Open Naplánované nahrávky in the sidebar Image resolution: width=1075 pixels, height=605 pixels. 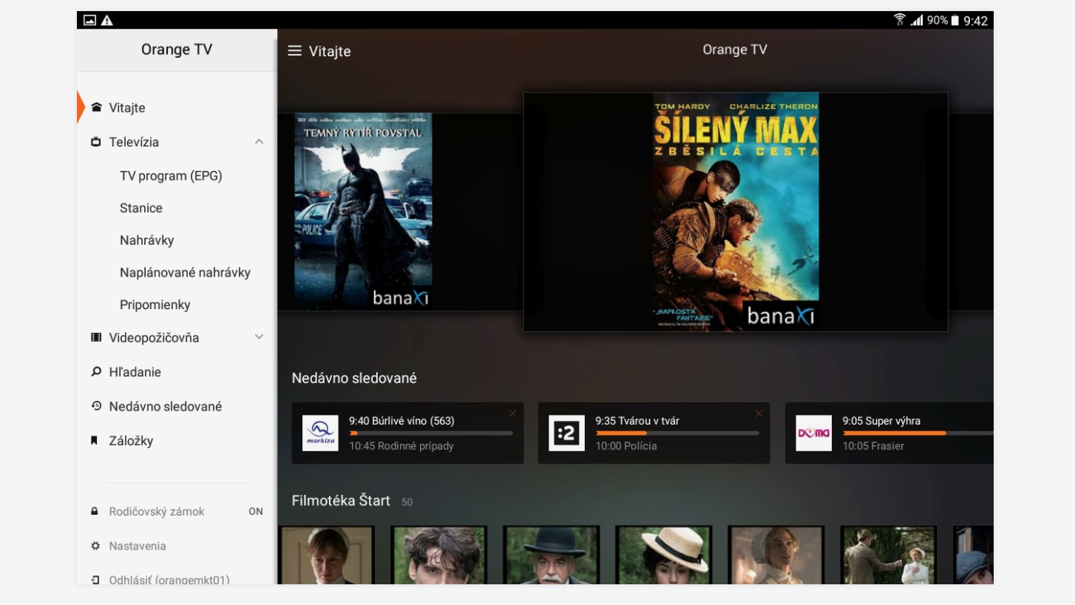click(185, 273)
